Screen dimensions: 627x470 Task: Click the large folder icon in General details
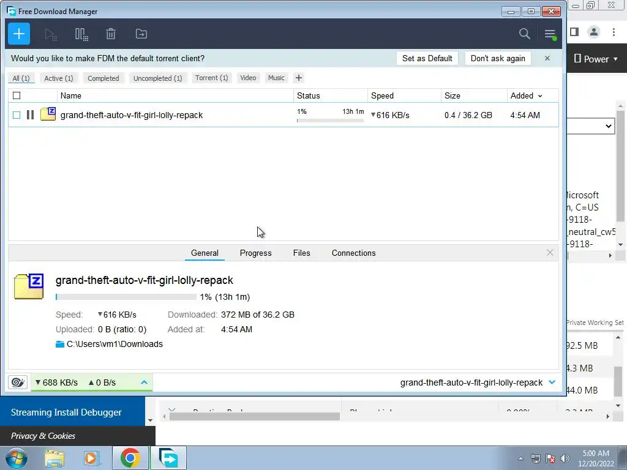click(29, 286)
